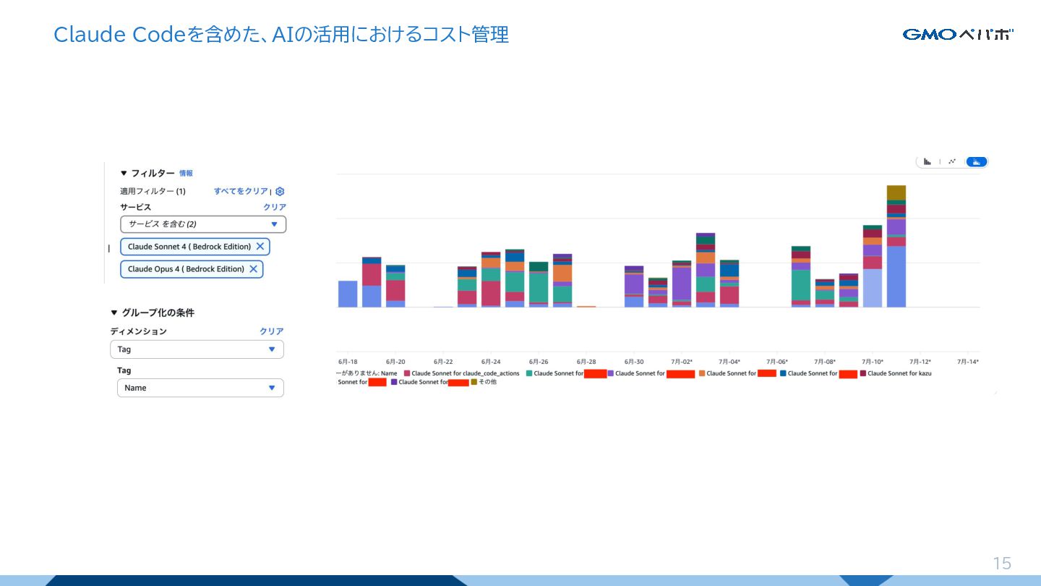Click the 6月-24 axis label
This screenshot has width=1041, height=586.
pos(490,362)
